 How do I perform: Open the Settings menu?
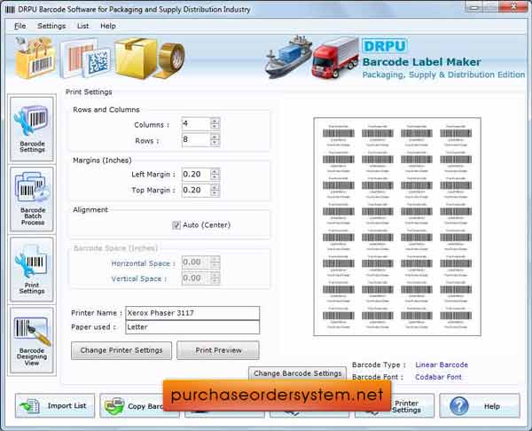click(51, 26)
